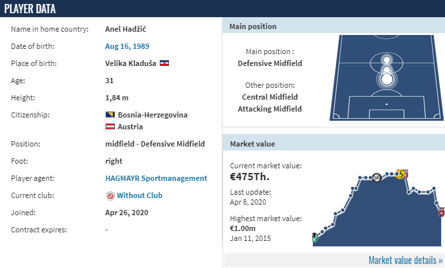Select the middle central midfield marker on pitch

[386, 69]
